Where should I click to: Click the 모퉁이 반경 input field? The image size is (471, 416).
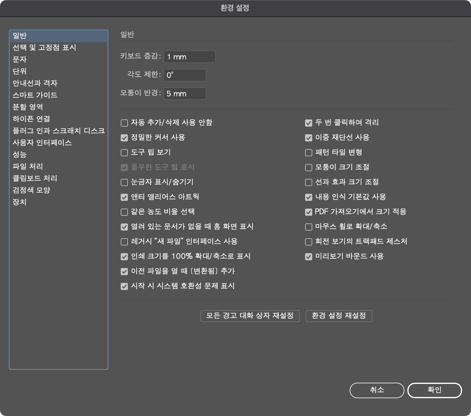[x=185, y=94]
